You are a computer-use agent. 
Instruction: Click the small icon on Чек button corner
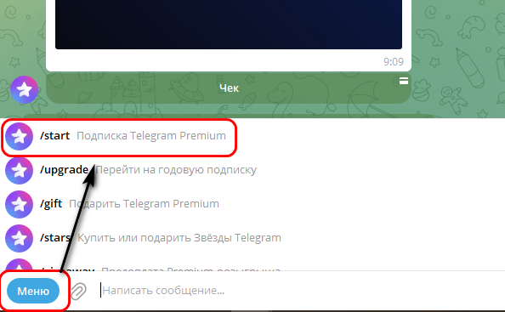click(404, 81)
